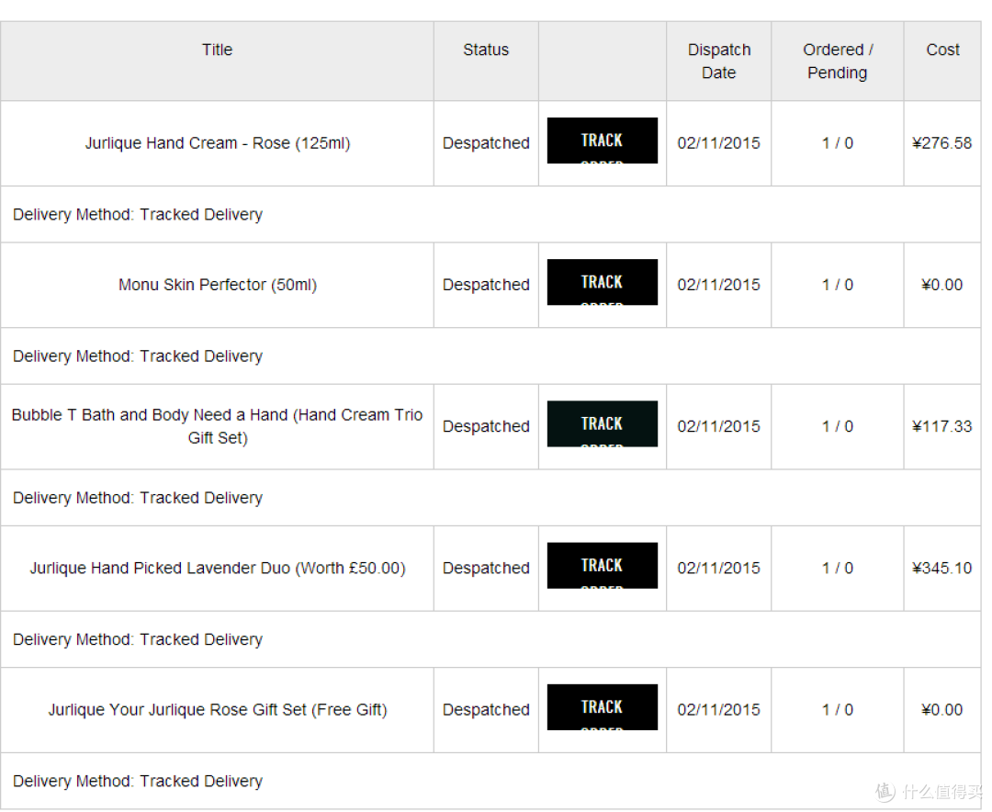Click the first Delivery Method: Tracked Delivery row
The height and width of the screenshot is (812, 992).
[x=490, y=215]
